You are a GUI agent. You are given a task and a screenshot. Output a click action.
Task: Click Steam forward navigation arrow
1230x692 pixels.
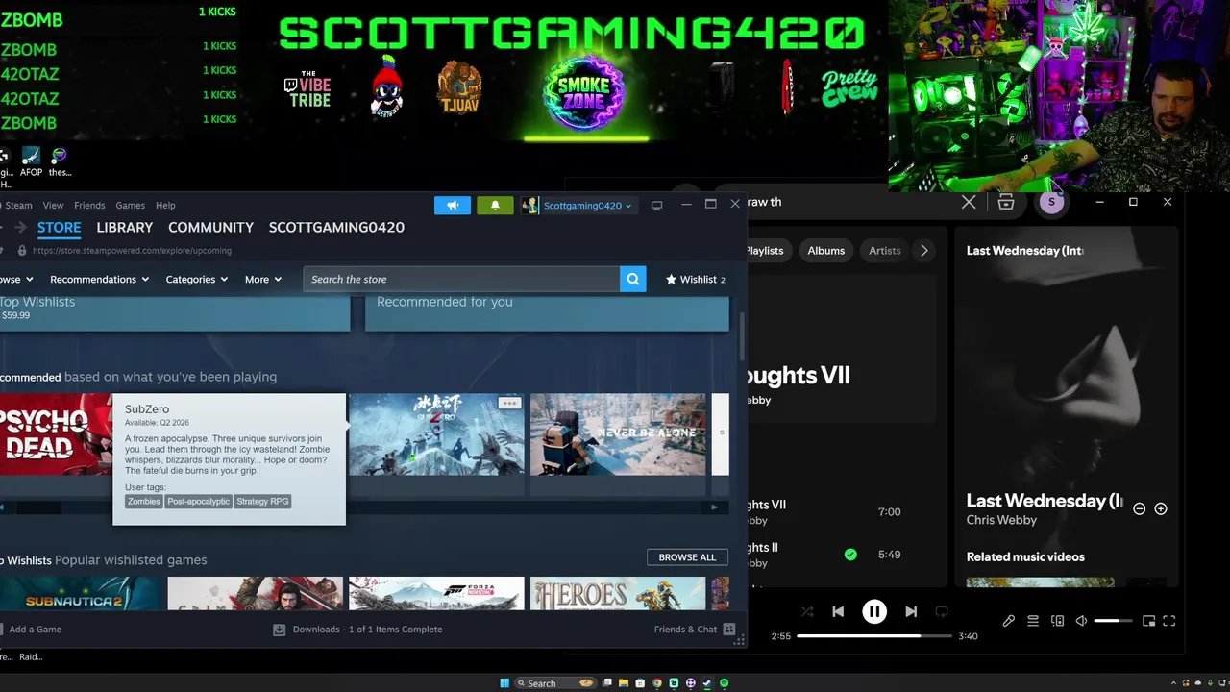click(x=19, y=228)
